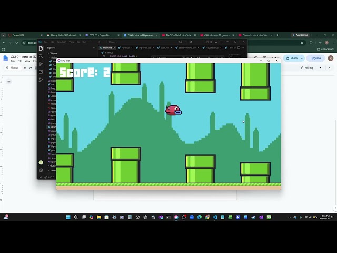Image resolution: width=337 pixels, height=253 pixels.
Task: Open the Chrome apps grid icon
Action: click(x=3, y=49)
